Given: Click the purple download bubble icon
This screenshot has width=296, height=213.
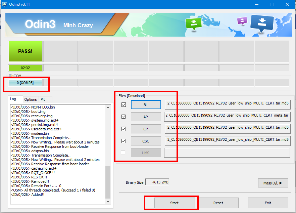Looking at the screenshot, I should tap(242, 21).
